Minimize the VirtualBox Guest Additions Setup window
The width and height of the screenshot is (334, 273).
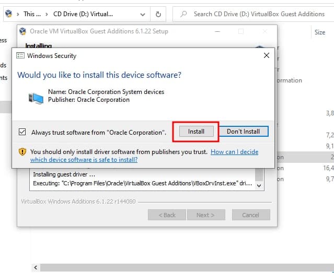[x=217, y=31]
